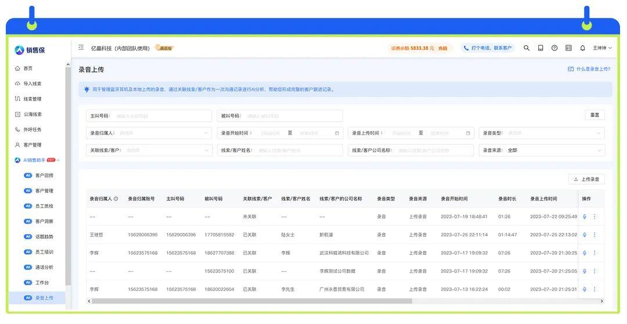Open the 关联线索/客户 dropdown
Screen dimensions: 627x324
[x=149, y=151]
